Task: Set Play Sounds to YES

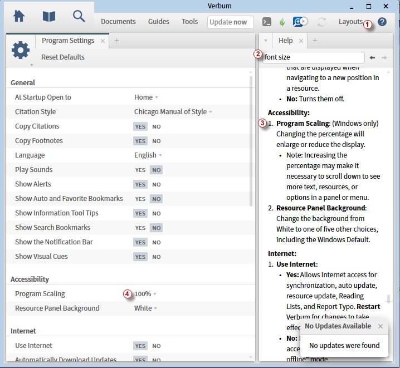Action: 140,170
